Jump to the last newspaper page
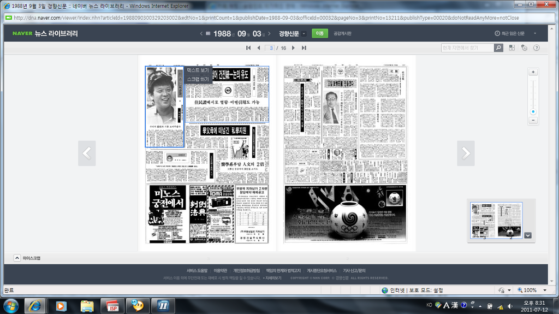This screenshot has height=314, width=559. point(304,48)
